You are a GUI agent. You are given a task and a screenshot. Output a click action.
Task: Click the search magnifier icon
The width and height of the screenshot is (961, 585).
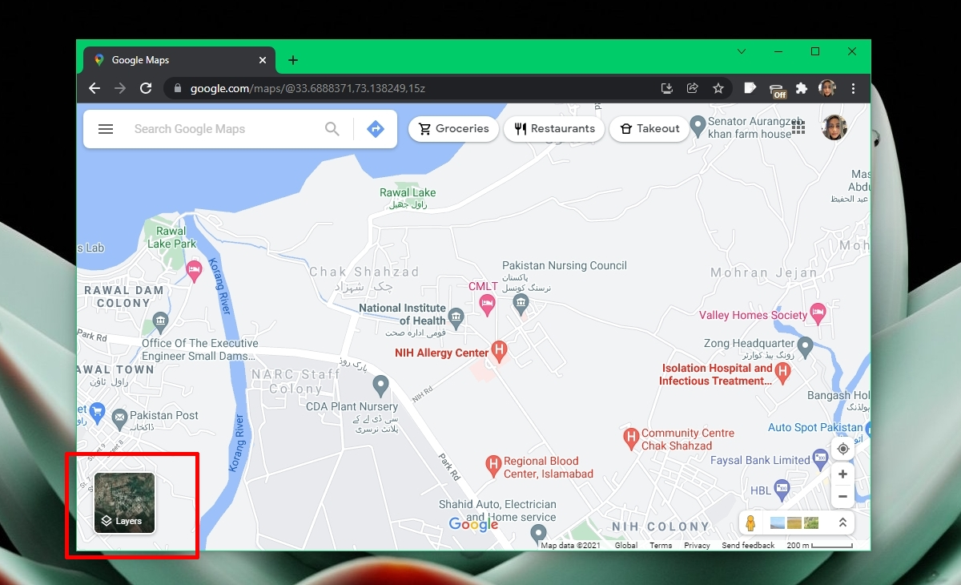coord(332,129)
